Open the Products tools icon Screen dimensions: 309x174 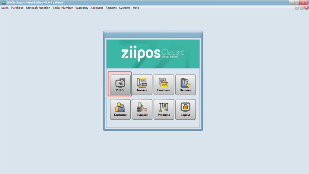[x=164, y=109]
